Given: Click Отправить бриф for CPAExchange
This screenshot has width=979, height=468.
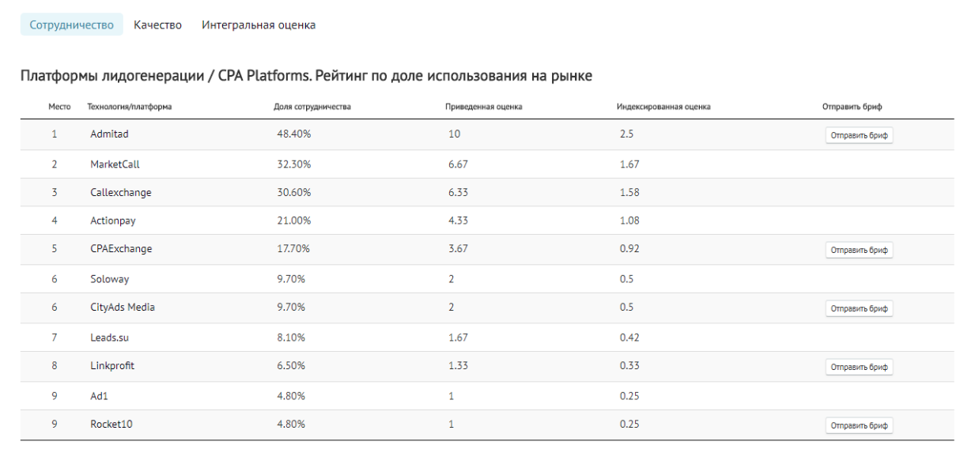Looking at the screenshot, I should (859, 250).
